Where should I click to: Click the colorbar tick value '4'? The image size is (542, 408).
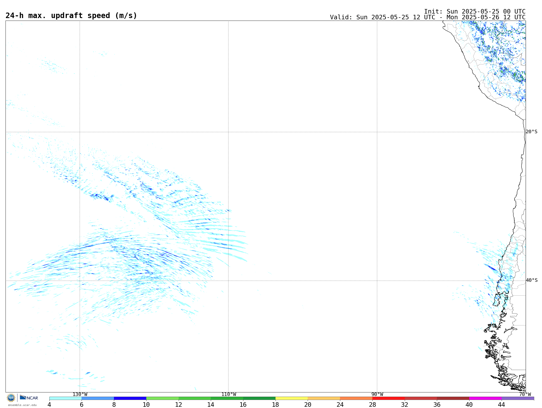(49, 404)
